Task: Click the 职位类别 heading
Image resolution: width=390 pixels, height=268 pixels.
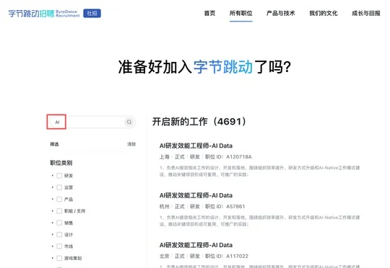Action: pos(61,163)
